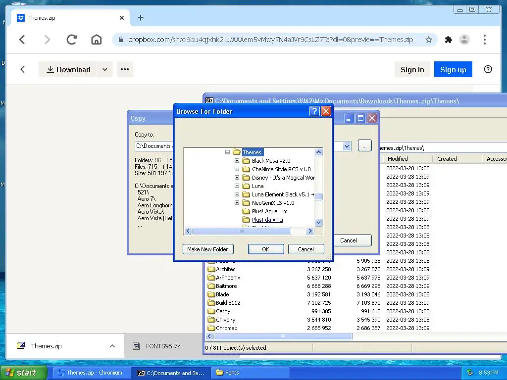Go back with the browser back arrow
This screenshot has width=507, height=380.
coord(22,40)
